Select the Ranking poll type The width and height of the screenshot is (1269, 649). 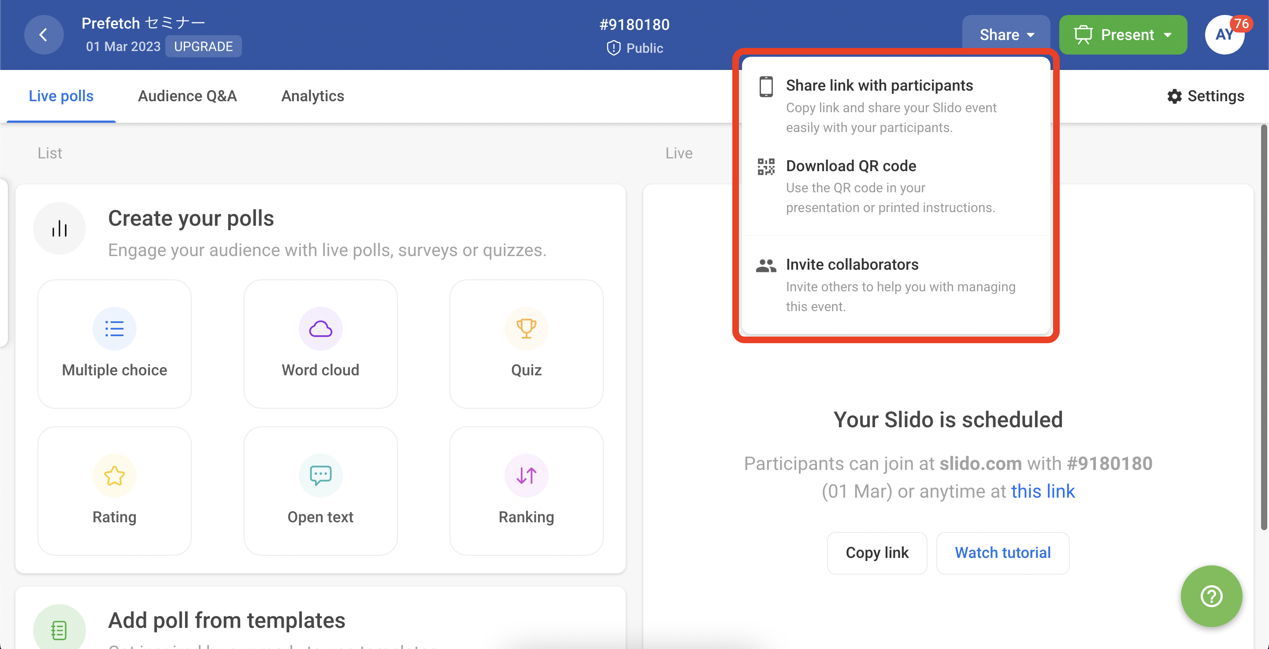[x=526, y=491]
